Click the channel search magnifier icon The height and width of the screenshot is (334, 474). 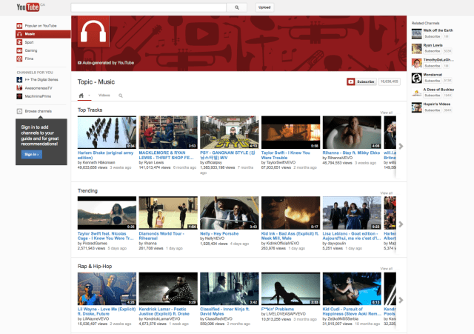point(120,96)
